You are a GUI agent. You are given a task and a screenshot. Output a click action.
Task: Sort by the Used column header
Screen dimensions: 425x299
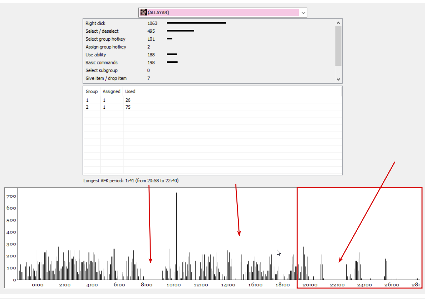130,92
